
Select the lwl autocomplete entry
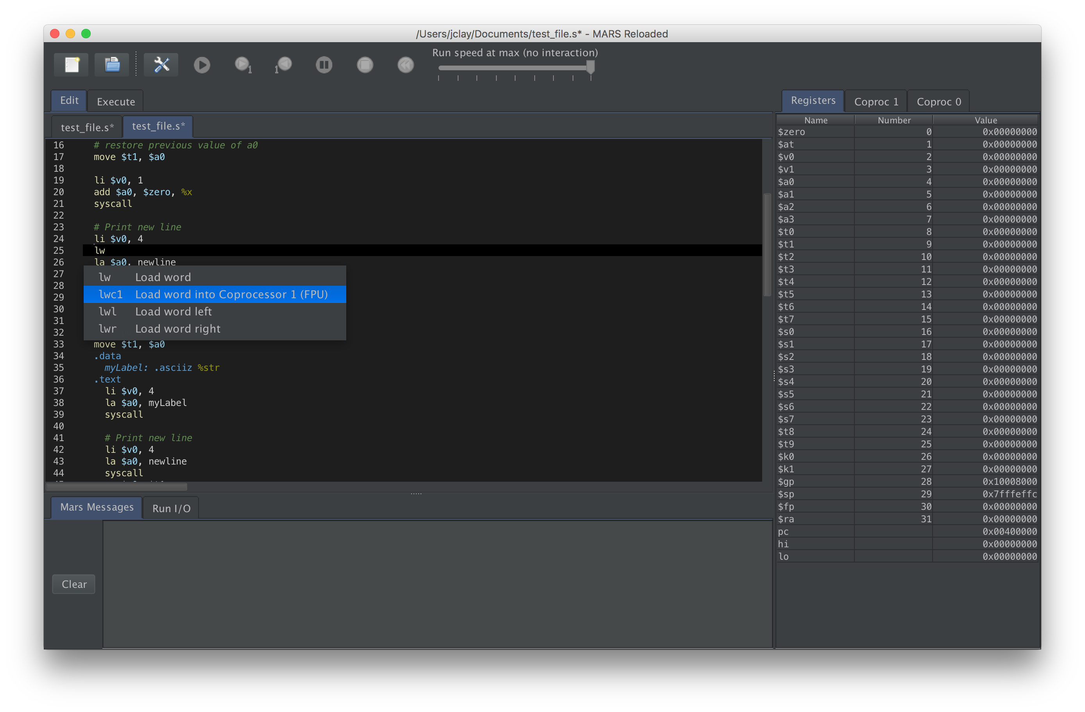215,311
